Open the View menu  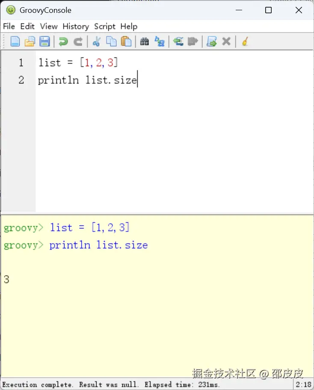point(49,27)
